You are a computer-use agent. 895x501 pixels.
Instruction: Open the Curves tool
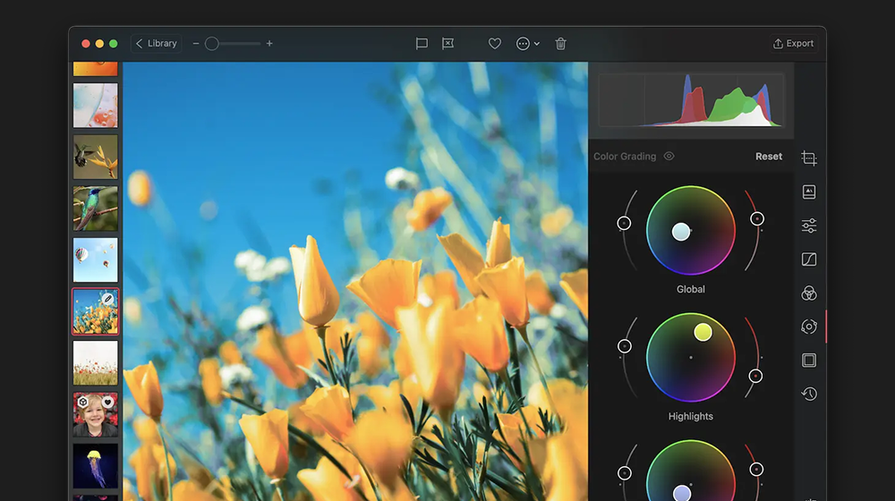[809, 259]
